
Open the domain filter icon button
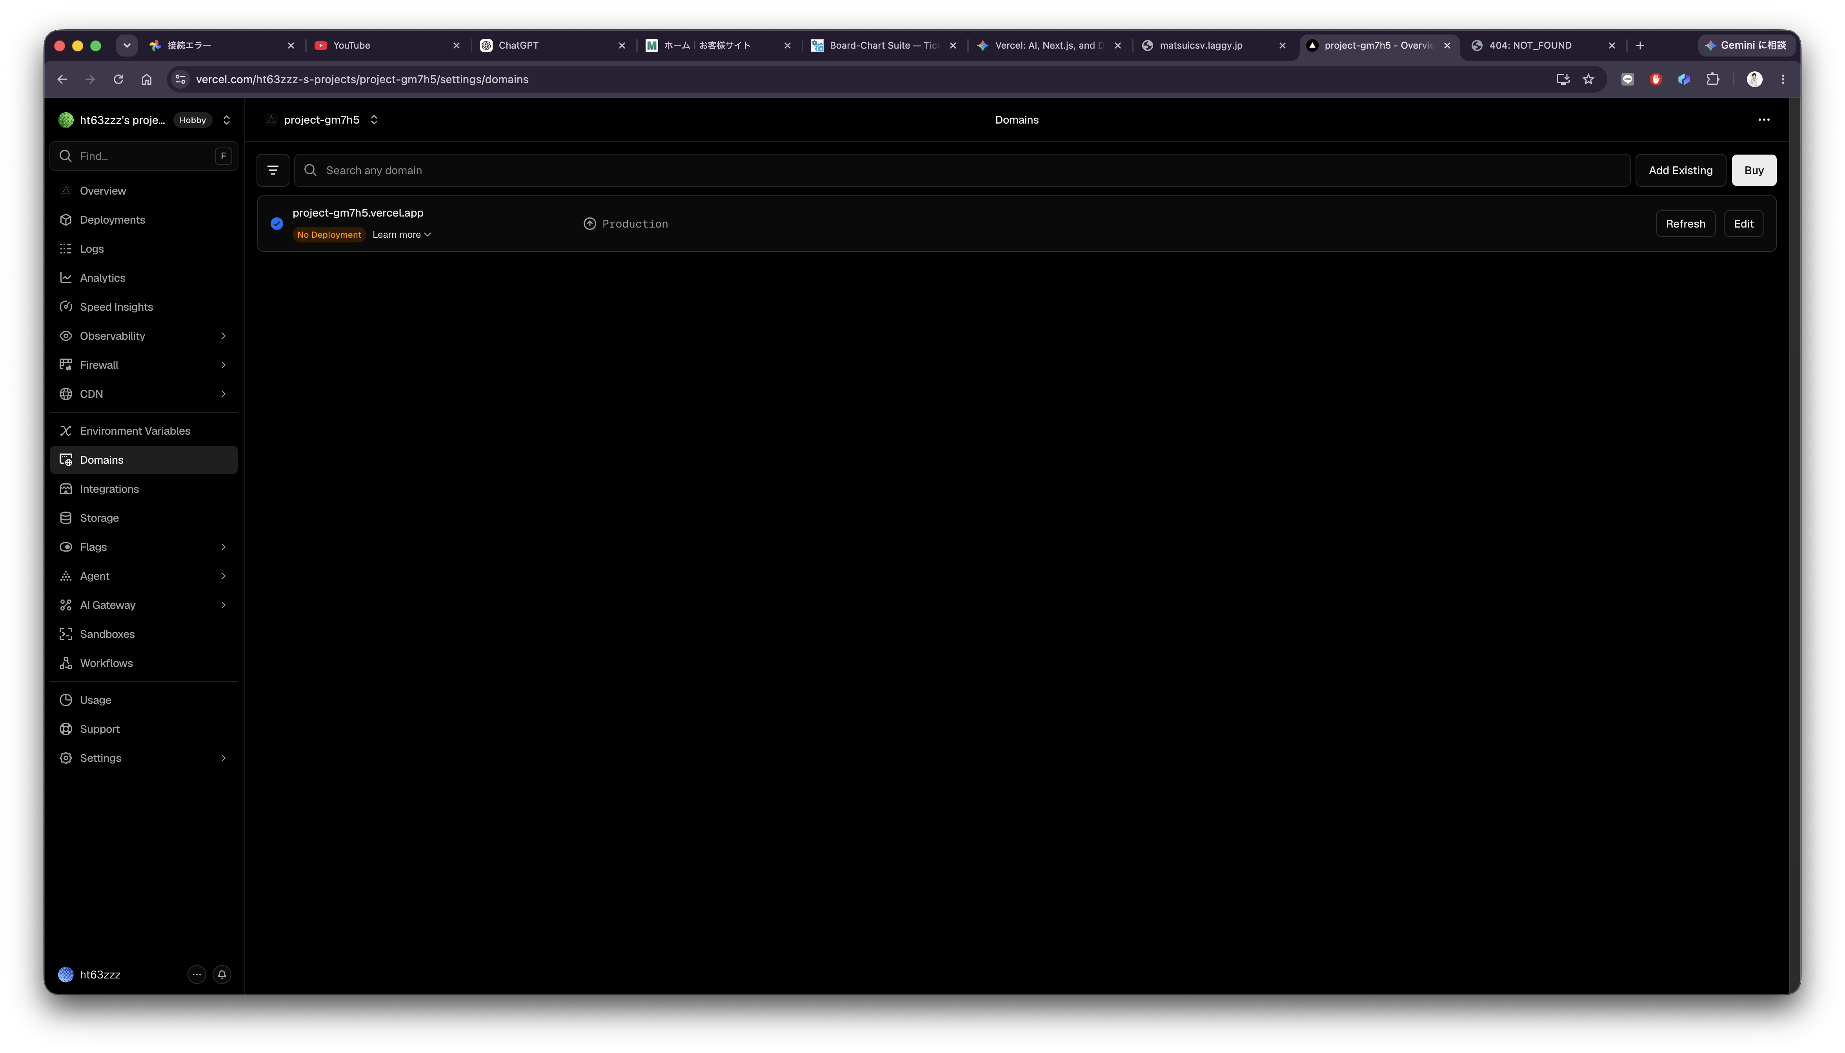273,171
